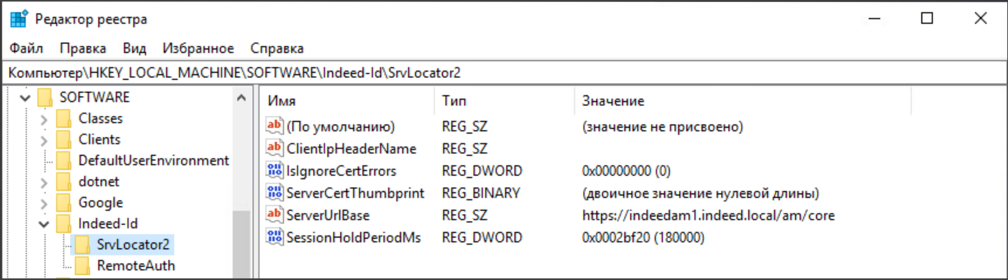Image resolution: width=1008 pixels, height=280 pixels.
Task: Select the SrvLocator2 folder icon
Action: (x=82, y=244)
